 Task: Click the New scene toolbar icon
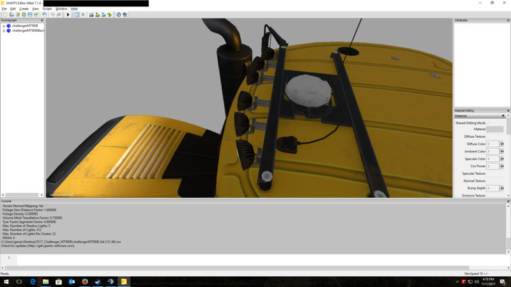coord(4,14)
